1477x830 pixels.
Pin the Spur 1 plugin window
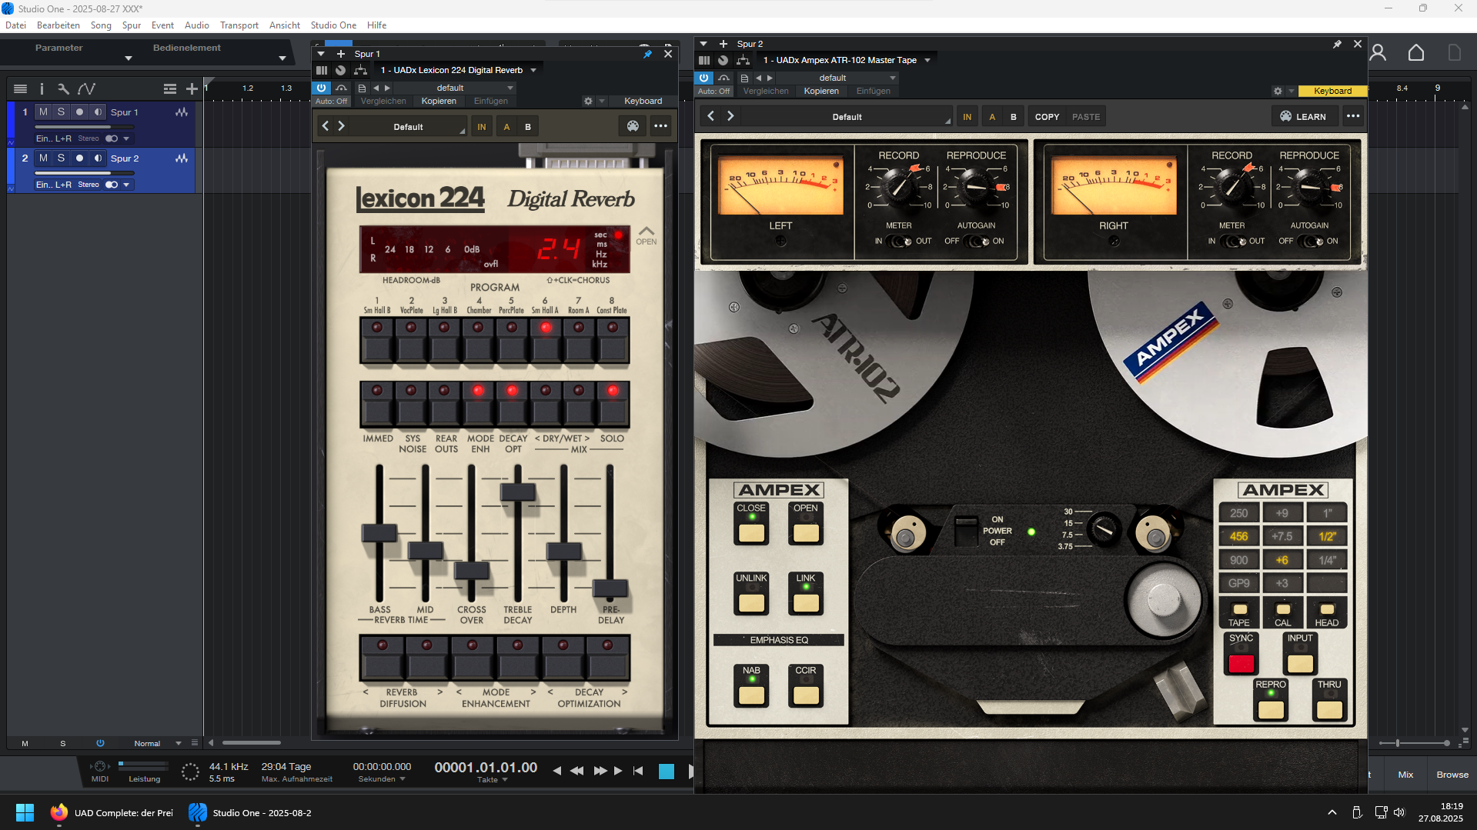647,54
